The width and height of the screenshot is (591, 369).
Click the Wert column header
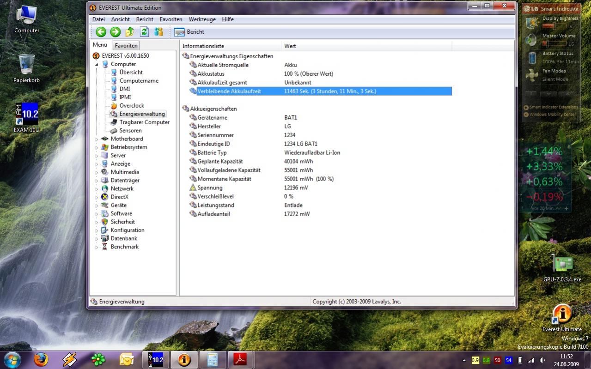point(366,46)
